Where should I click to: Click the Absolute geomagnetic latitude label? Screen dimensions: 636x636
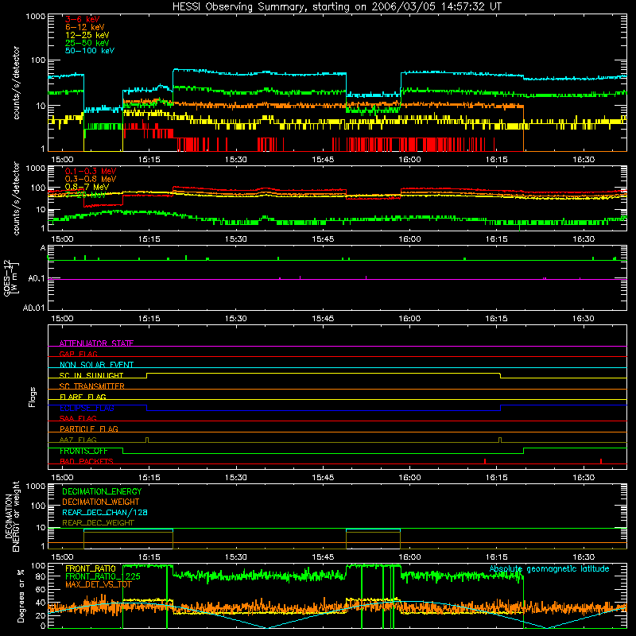pos(549,569)
